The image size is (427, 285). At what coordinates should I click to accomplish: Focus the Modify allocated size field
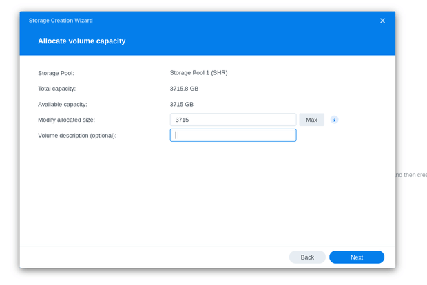point(233,120)
